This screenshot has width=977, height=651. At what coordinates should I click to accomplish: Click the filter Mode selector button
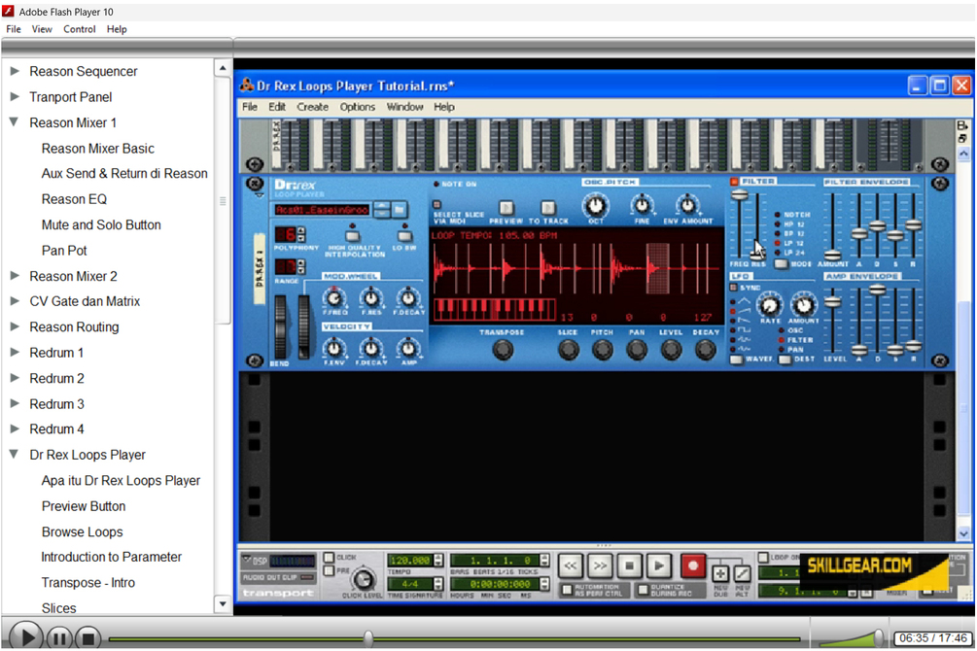coord(781,264)
